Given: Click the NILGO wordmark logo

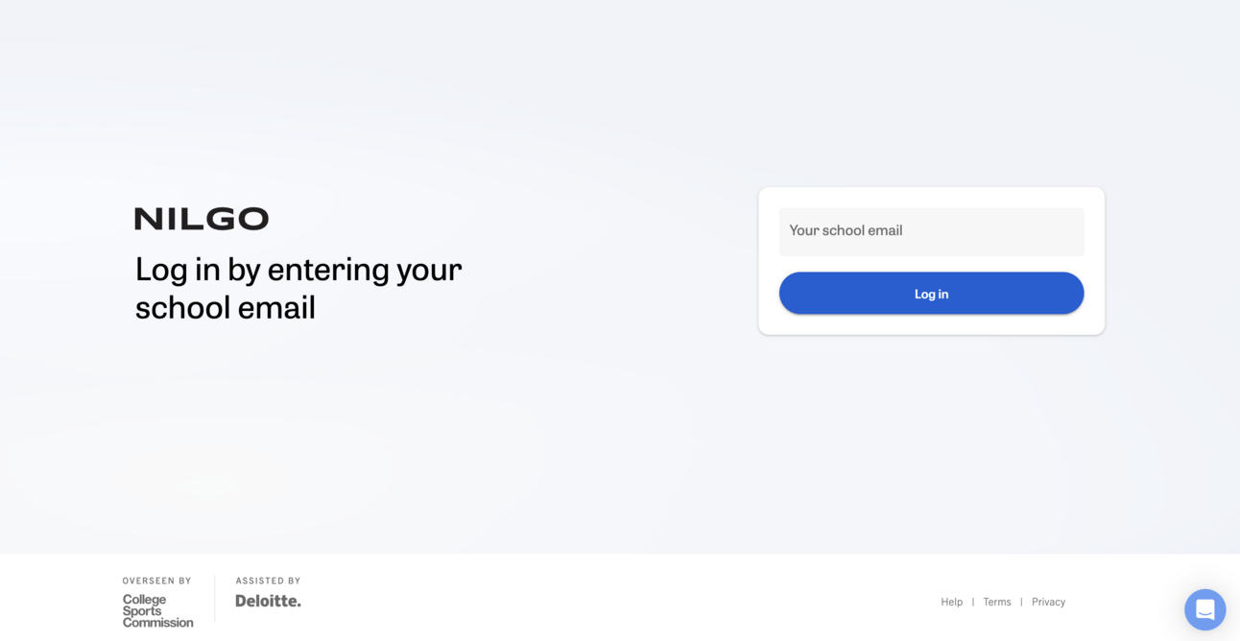Looking at the screenshot, I should click(201, 218).
